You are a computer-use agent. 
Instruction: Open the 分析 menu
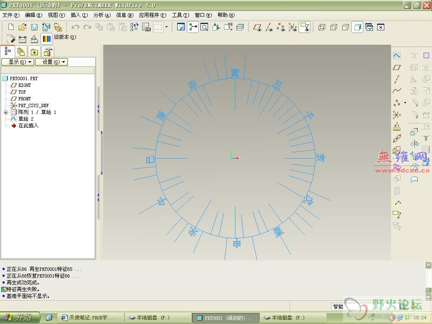click(x=102, y=15)
